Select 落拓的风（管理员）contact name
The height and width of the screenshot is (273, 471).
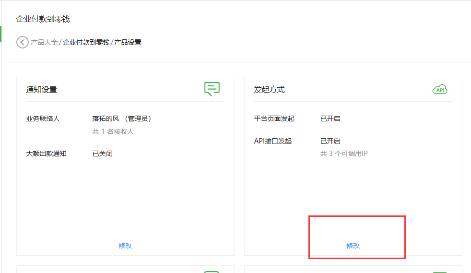(x=122, y=119)
